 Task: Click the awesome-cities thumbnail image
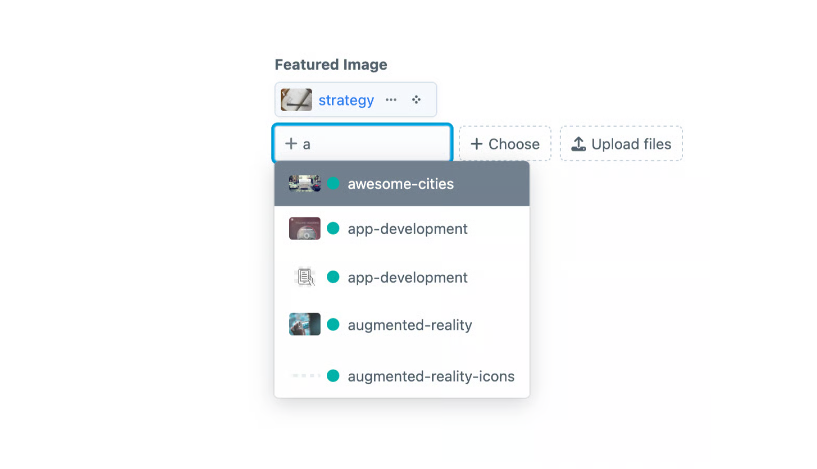click(x=305, y=183)
